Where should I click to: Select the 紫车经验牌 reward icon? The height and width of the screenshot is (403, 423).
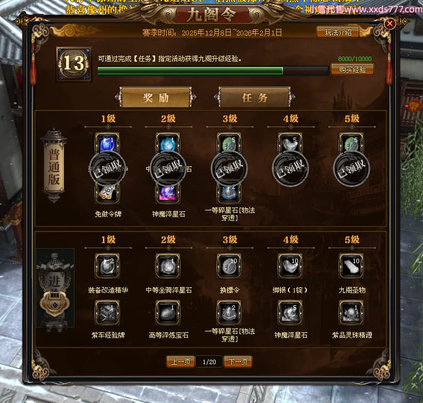[x=107, y=313]
